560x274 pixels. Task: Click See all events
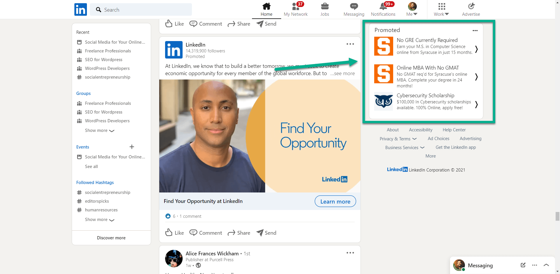pos(91,167)
